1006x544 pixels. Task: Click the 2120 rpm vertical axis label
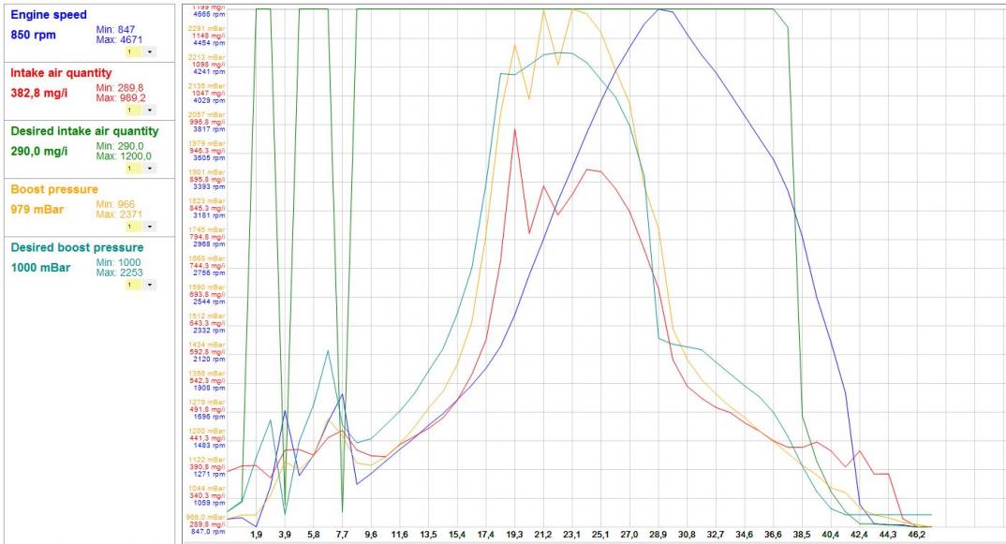pyautogui.click(x=209, y=360)
